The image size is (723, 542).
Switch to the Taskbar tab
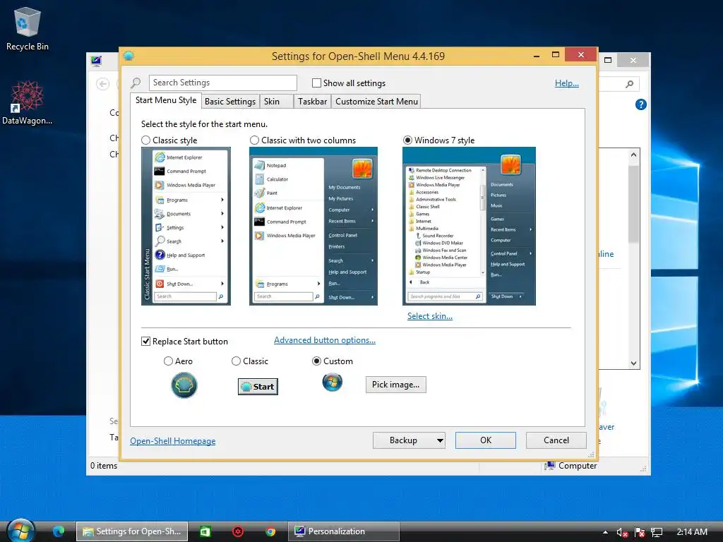(x=312, y=102)
